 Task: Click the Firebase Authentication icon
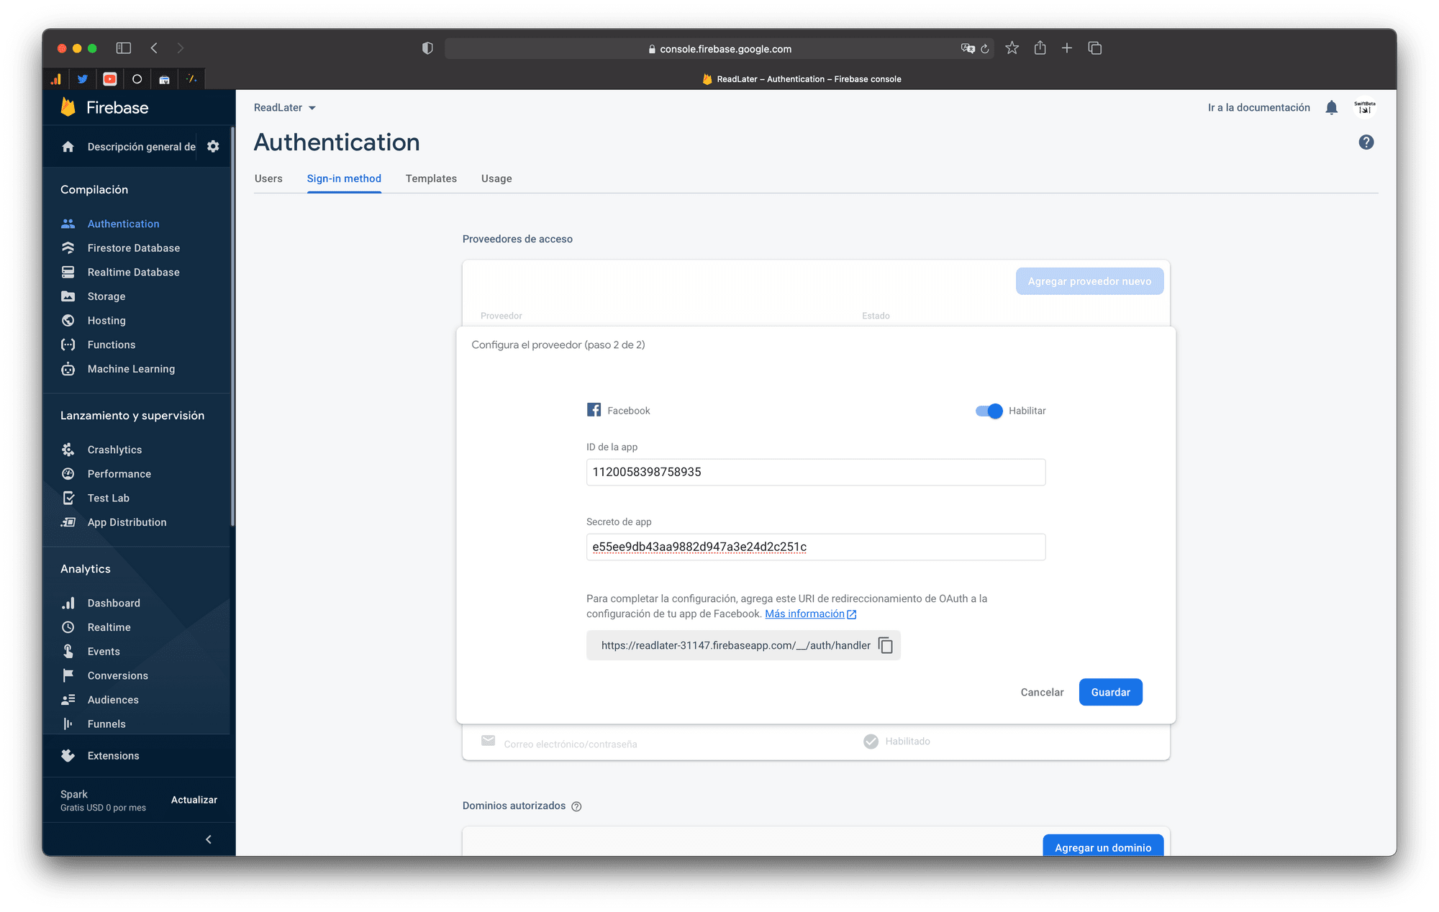[x=68, y=223]
